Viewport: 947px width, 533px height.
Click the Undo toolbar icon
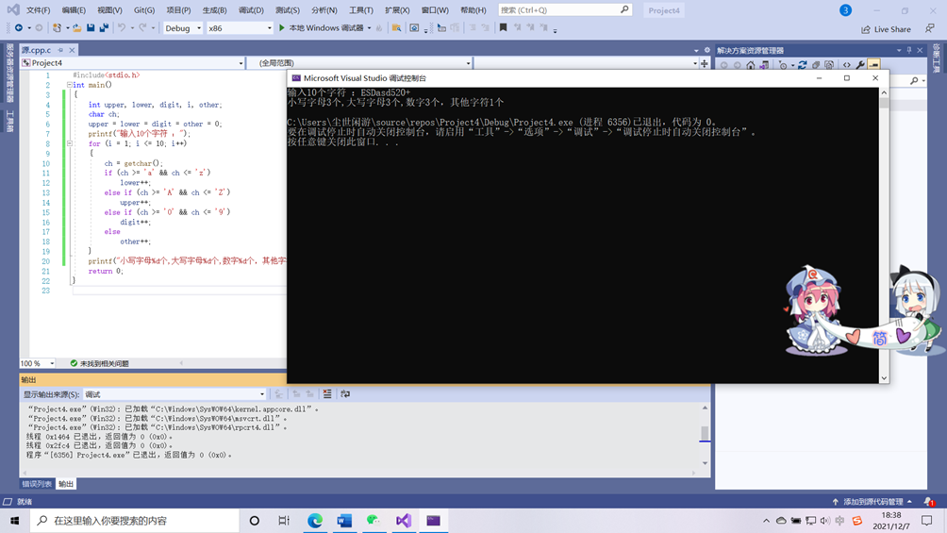tap(122, 27)
